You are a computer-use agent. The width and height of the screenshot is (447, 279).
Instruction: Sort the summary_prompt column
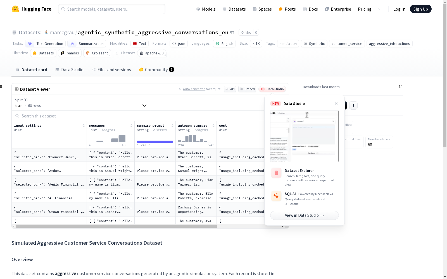coord(172,126)
